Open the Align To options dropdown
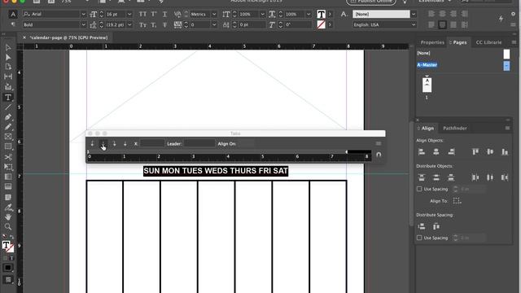The image size is (521, 293). pos(458,201)
